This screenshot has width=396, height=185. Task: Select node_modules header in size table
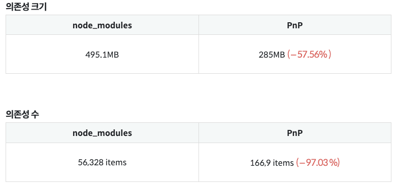point(102,25)
